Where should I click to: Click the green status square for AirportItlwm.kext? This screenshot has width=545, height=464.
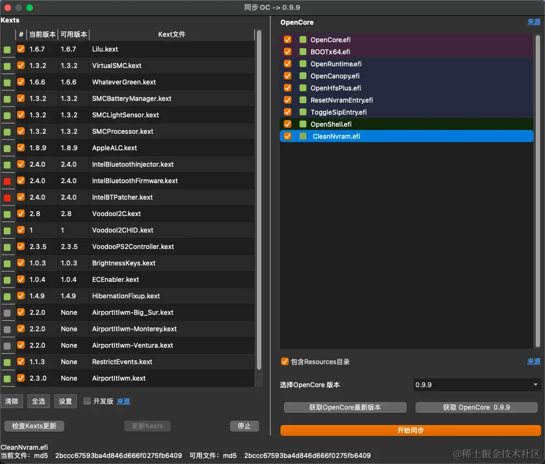[x=7, y=378]
